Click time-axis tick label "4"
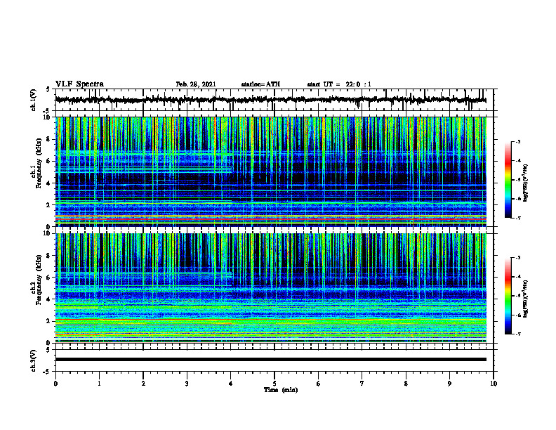Viewport: 556px width, 430px height. [x=231, y=384]
